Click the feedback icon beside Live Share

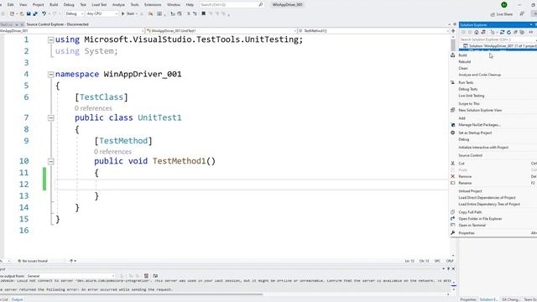coord(522,14)
